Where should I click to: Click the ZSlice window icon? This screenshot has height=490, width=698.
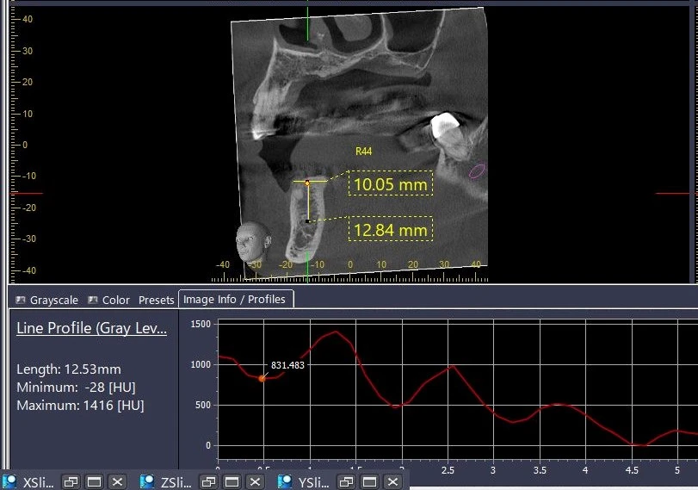click(146, 481)
